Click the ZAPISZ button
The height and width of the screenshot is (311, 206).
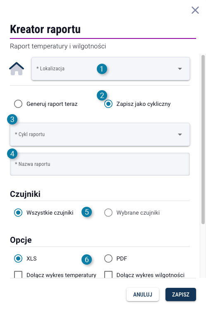point(181,294)
